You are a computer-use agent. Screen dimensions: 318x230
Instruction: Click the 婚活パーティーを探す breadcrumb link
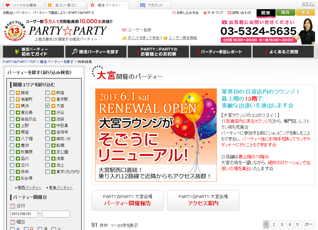(x=57, y=62)
